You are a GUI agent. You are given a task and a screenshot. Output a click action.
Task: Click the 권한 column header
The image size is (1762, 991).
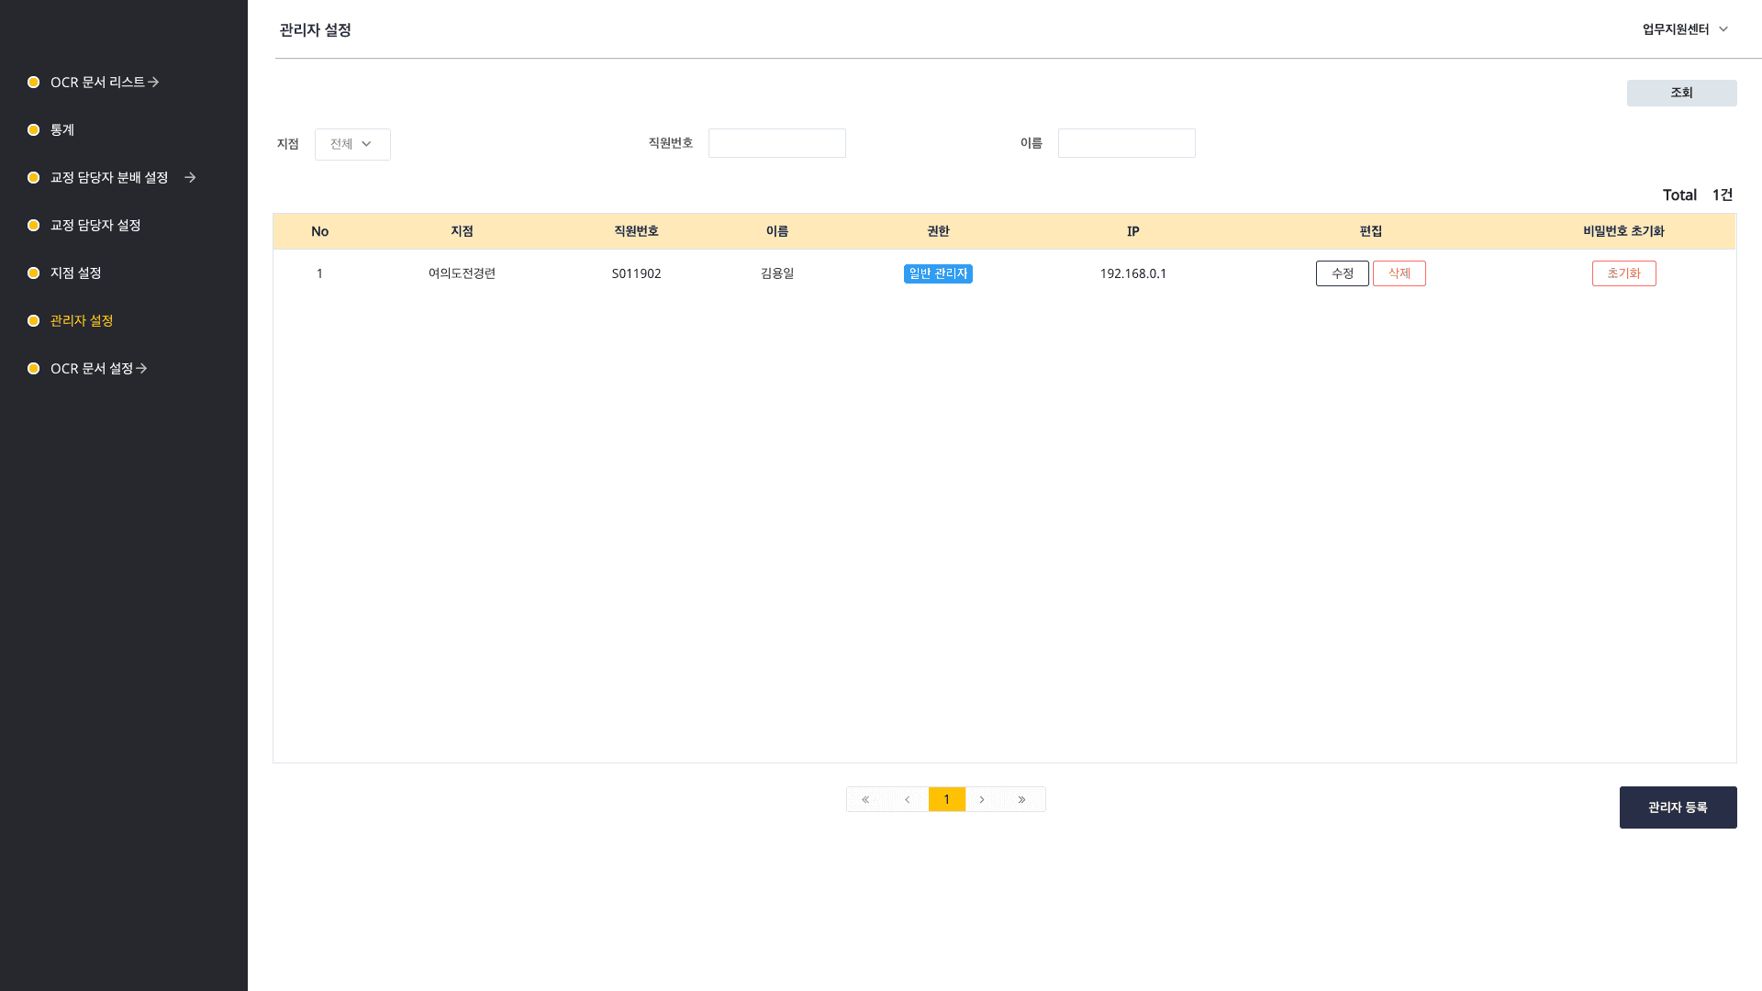938,231
